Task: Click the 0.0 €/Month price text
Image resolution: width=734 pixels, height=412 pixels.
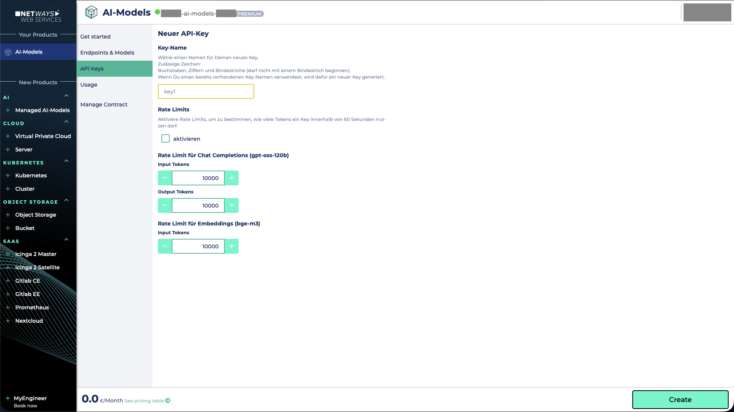Action: pyautogui.click(x=102, y=399)
